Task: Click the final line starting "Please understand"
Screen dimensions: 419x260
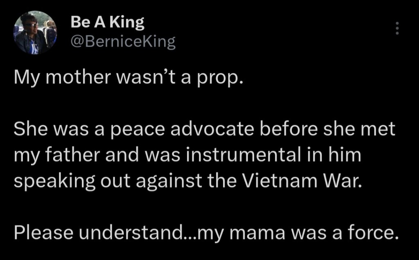Action: [206, 233]
